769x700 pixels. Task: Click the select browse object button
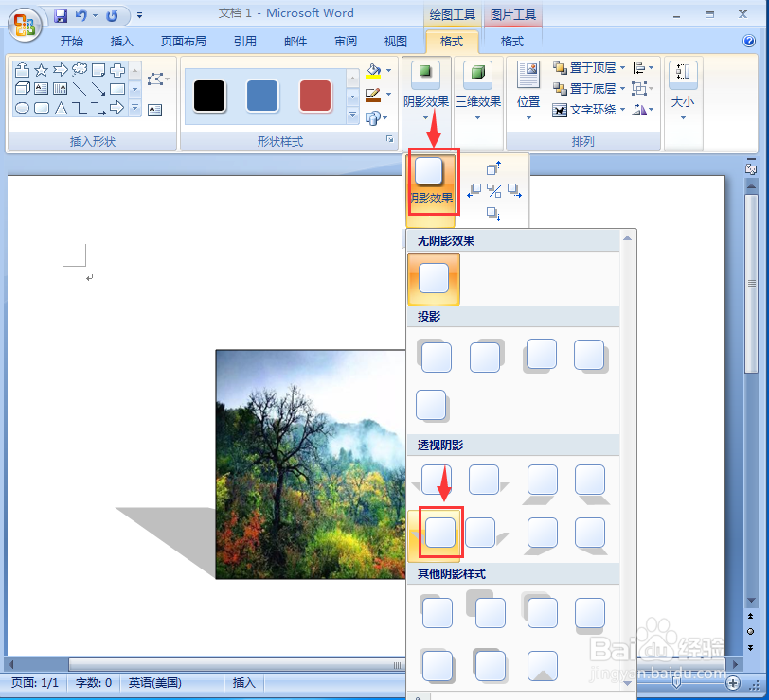tap(750, 632)
